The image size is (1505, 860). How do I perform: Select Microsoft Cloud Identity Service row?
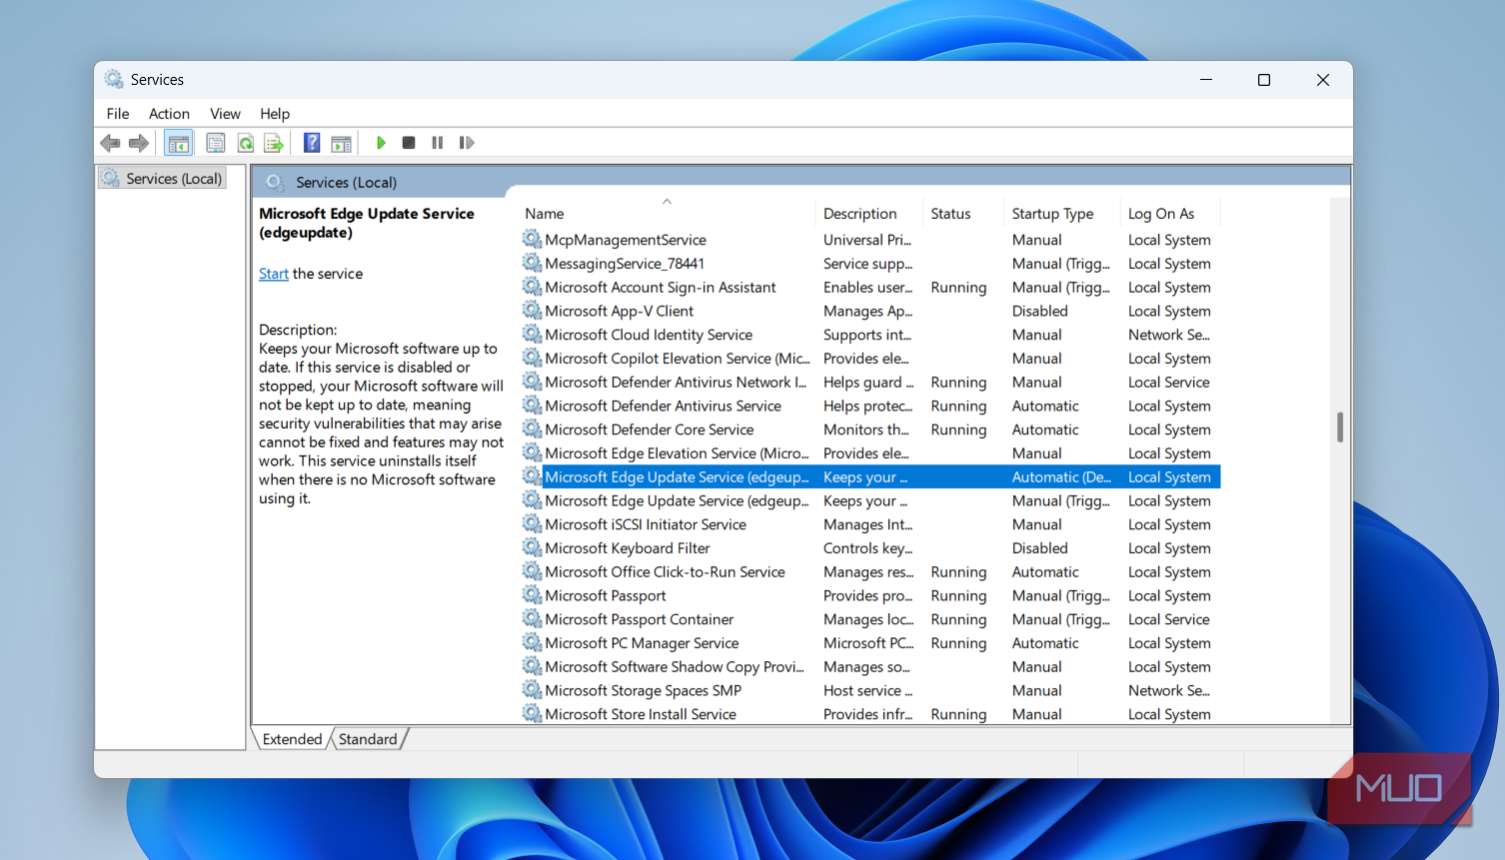click(x=869, y=335)
